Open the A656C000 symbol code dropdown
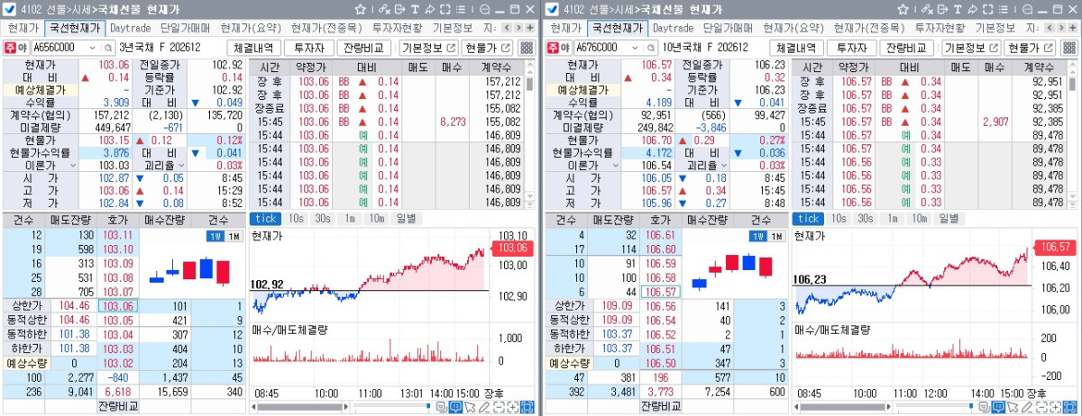Screen dimensions: 1082x416 click(x=94, y=48)
